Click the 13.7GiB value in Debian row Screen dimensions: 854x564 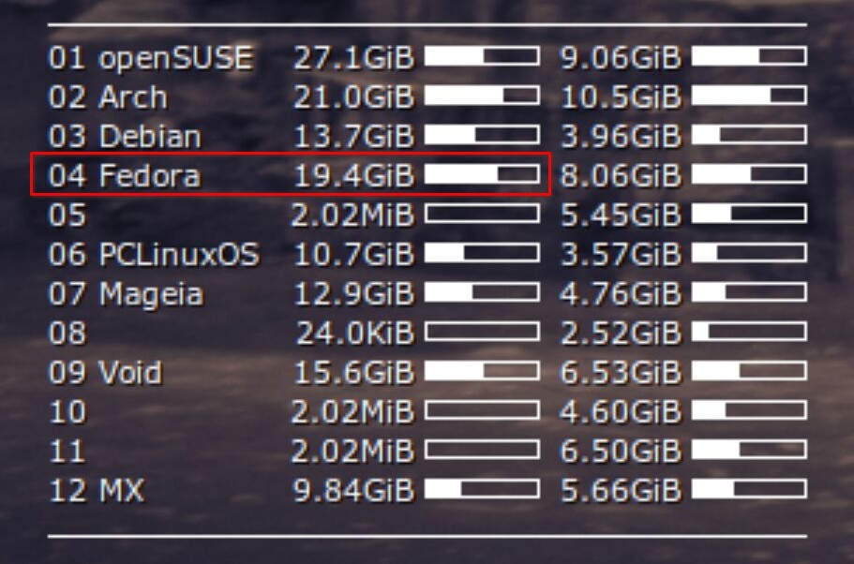tap(354, 136)
